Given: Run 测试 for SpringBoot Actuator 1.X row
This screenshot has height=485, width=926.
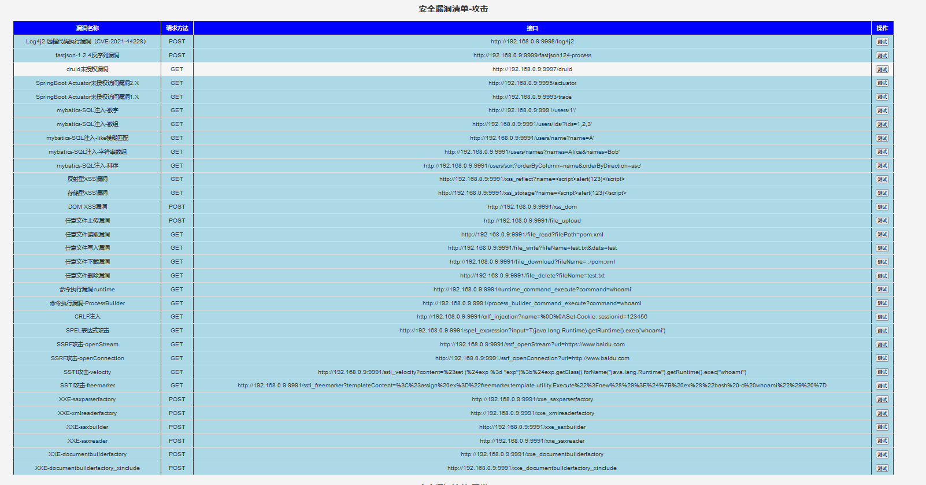Looking at the screenshot, I should 882,97.
